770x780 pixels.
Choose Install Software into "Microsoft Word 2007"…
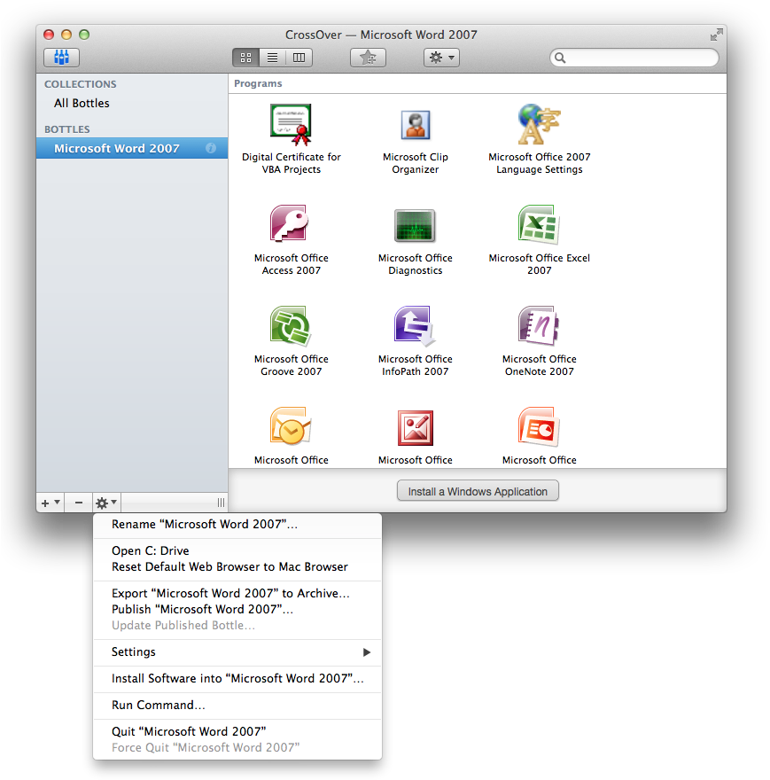pyautogui.click(x=237, y=679)
